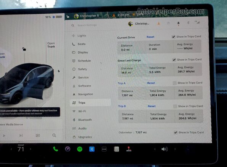This screenshot has width=227, height=167.
Task: Launch Spotify from the bottom dock
Action: point(80,149)
